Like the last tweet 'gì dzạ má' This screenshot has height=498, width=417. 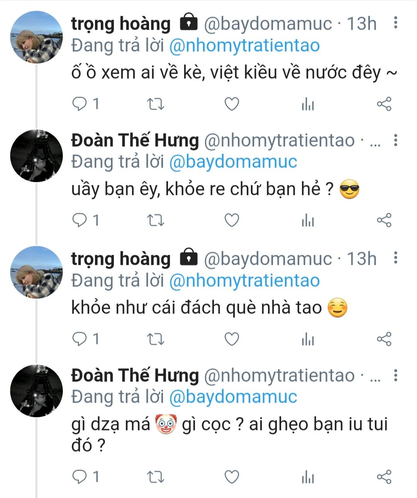tap(232, 477)
